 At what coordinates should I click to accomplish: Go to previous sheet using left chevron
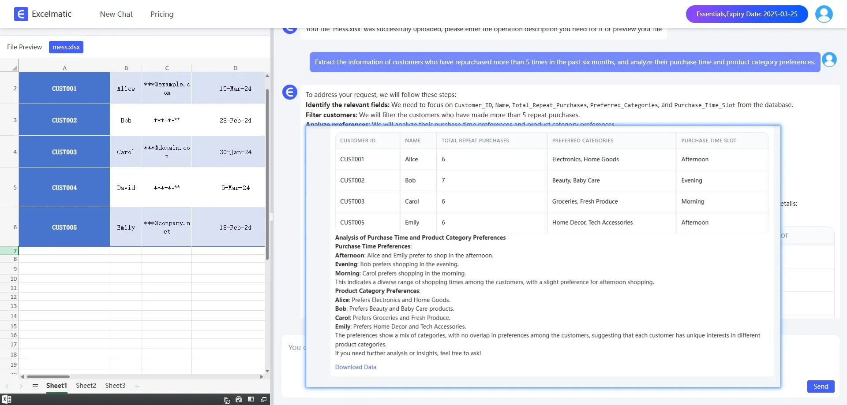(7, 386)
